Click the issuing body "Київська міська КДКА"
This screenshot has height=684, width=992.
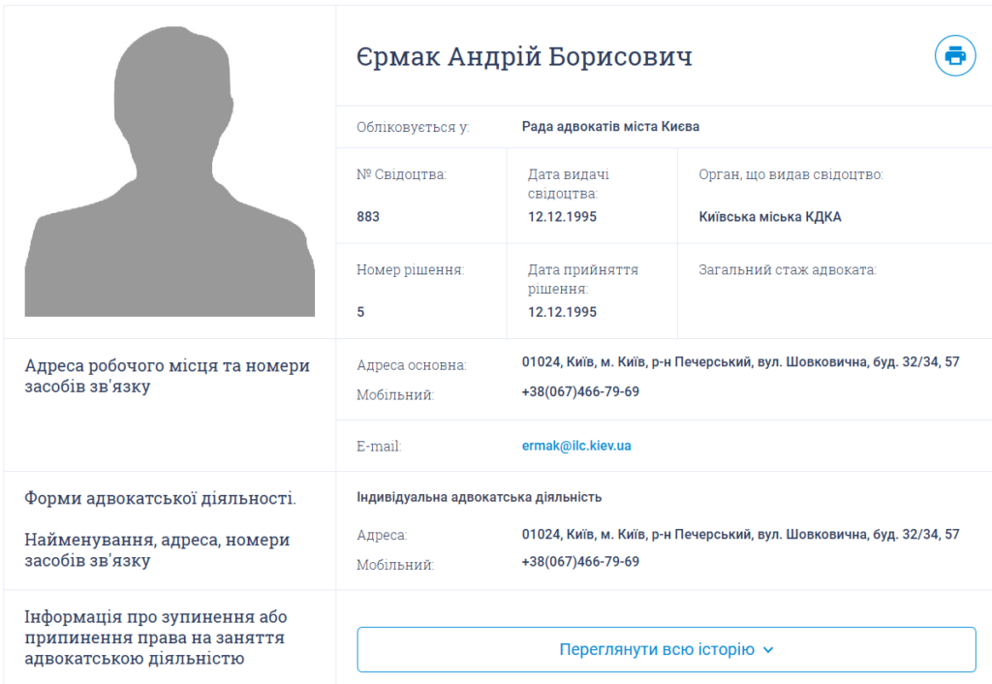[770, 217]
